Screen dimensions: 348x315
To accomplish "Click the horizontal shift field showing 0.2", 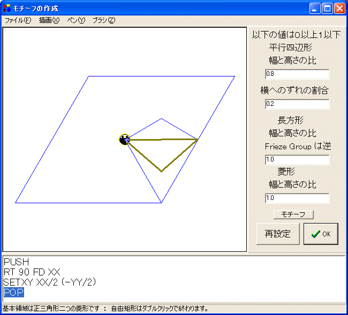I will [297, 104].
